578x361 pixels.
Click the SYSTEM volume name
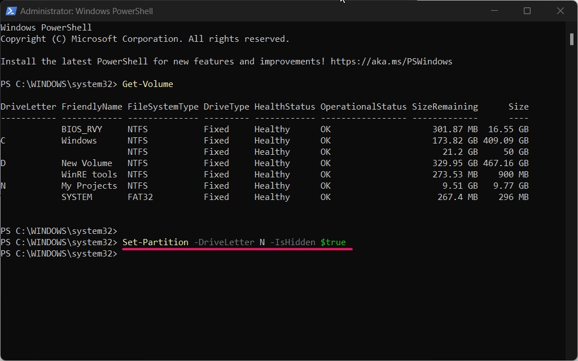coord(77,197)
